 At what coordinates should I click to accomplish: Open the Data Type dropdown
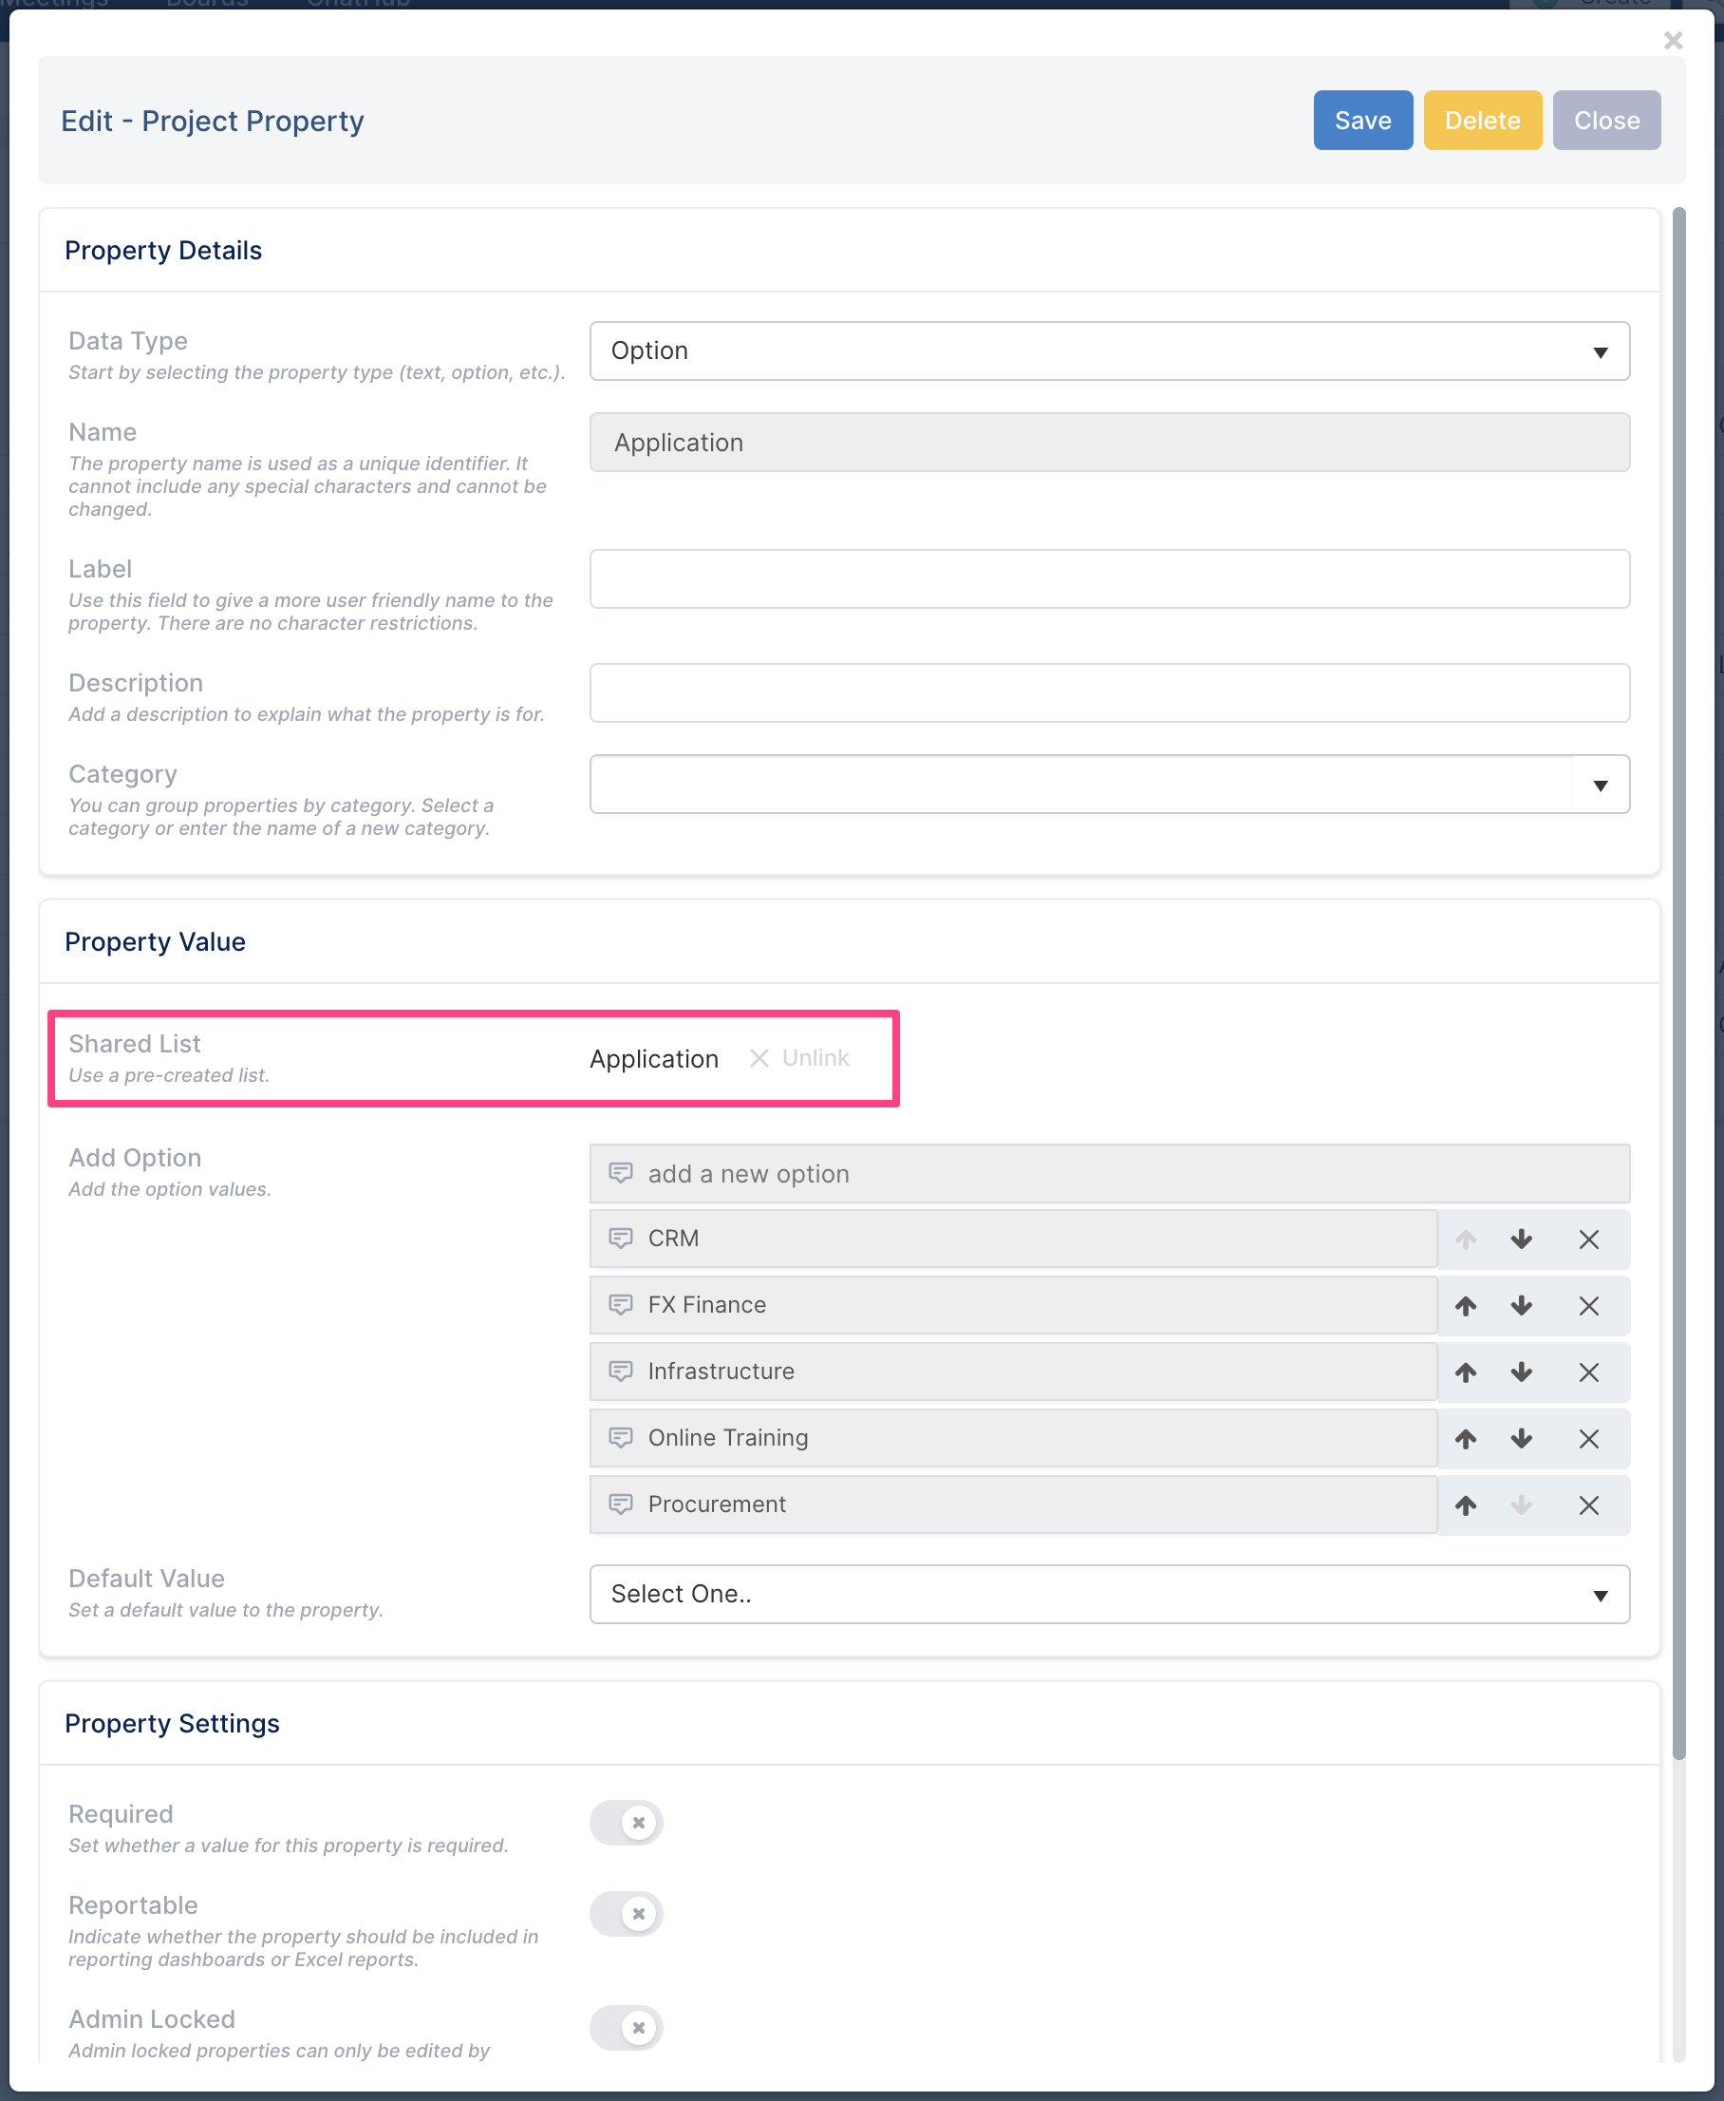click(x=1109, y=350)
